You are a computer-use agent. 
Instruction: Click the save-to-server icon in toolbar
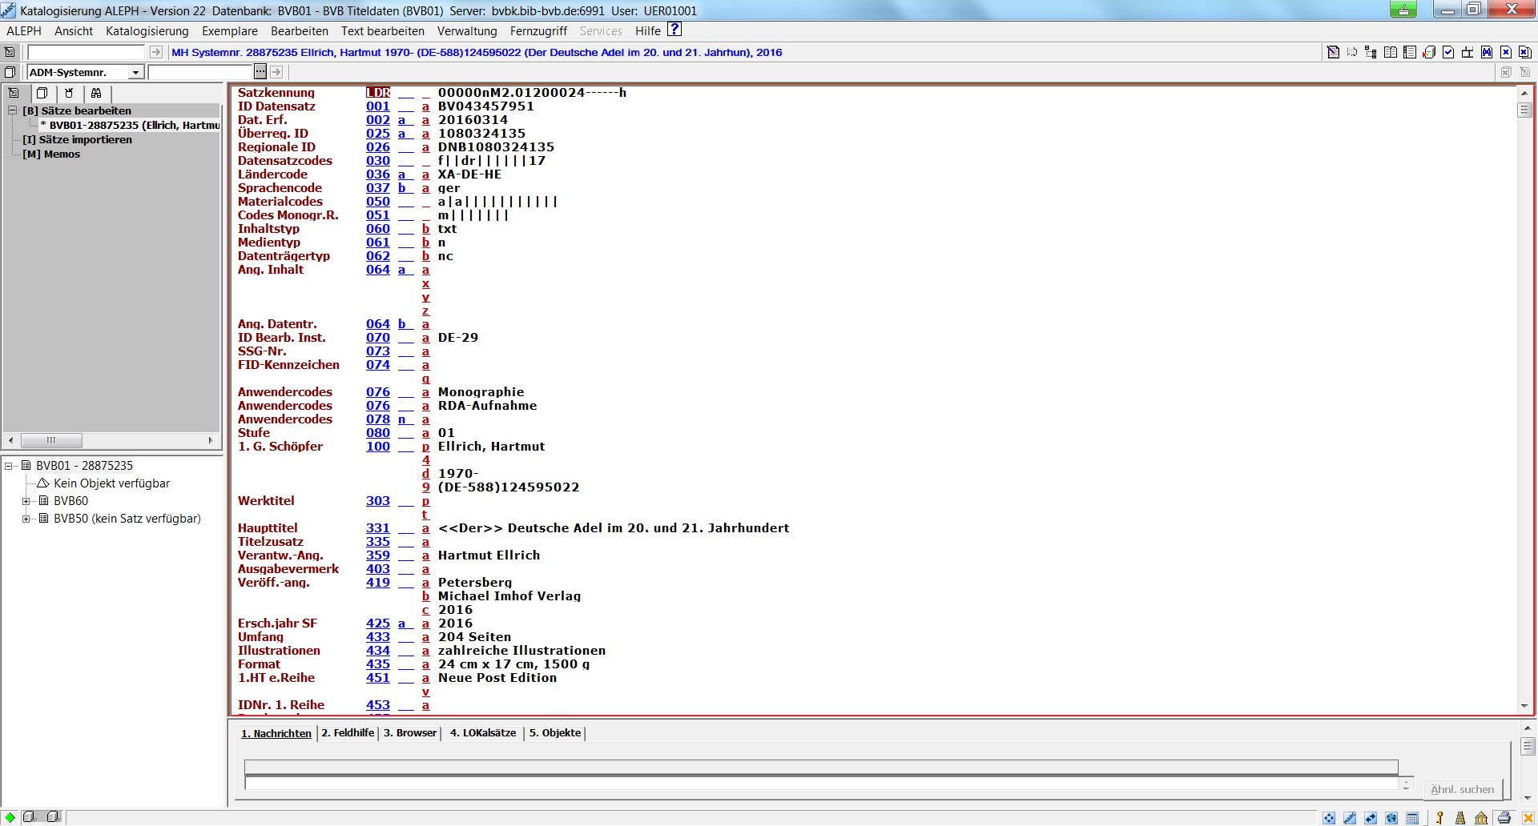pos(1429,52)
